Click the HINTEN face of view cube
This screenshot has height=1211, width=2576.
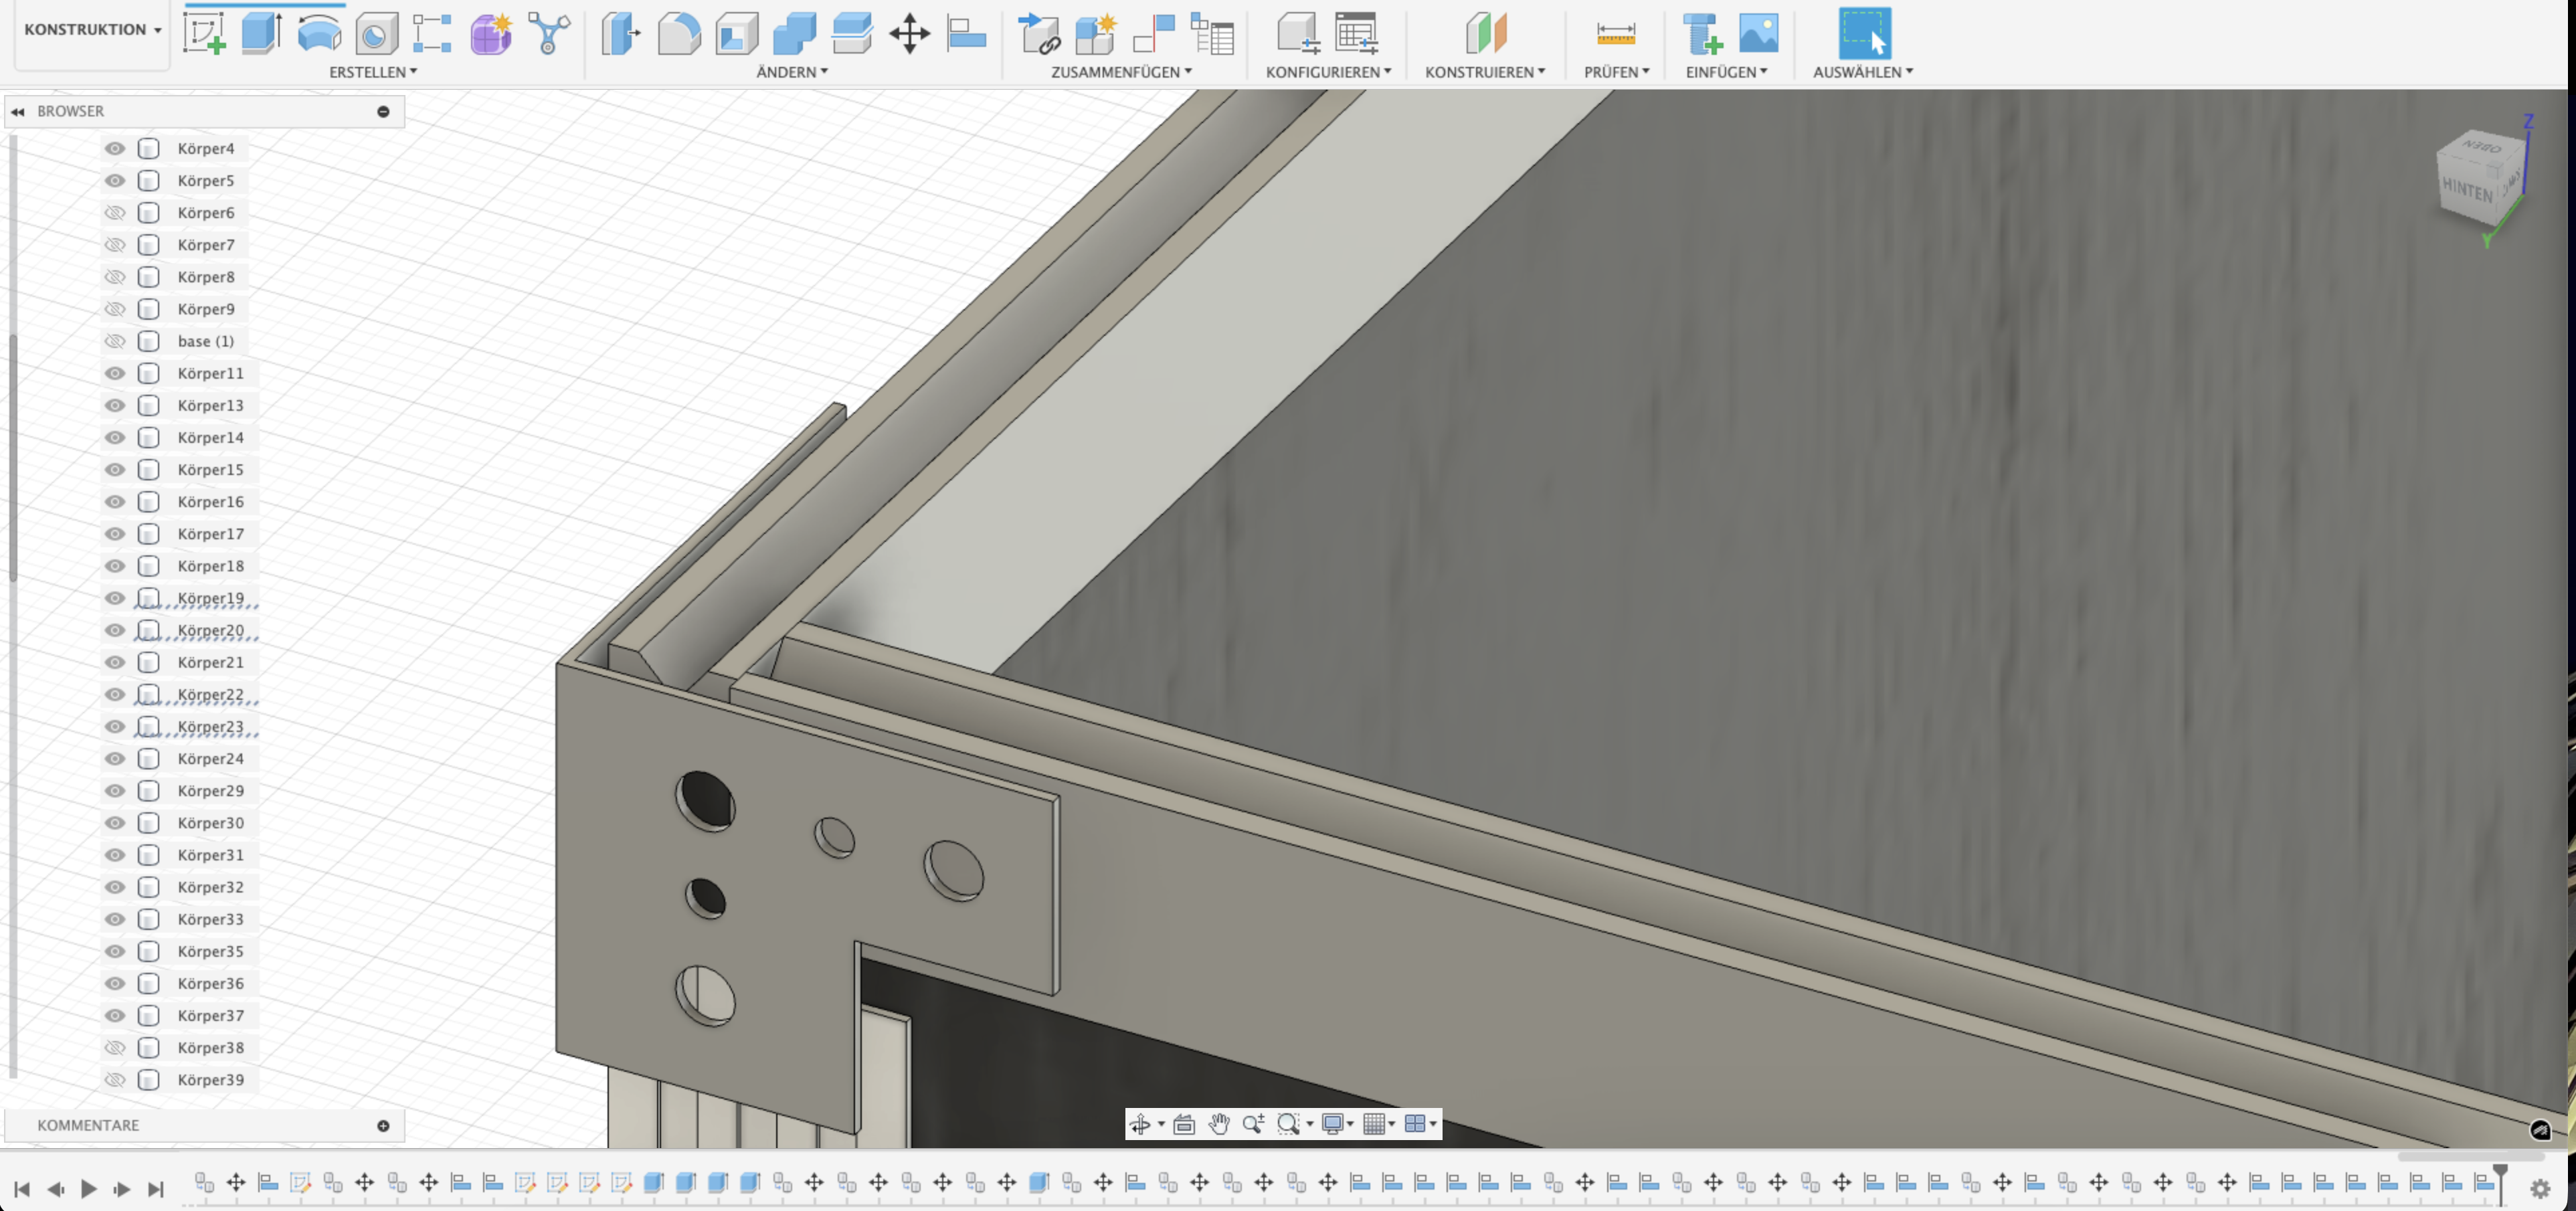click(2467, 189)
